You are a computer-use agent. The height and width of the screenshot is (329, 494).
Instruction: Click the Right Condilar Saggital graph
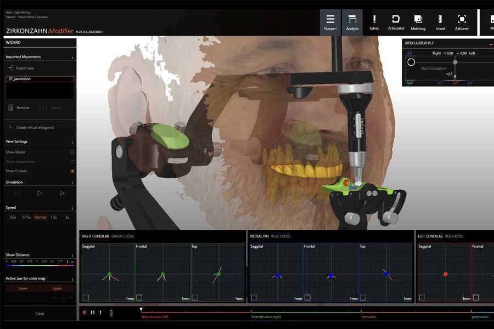[x=108, y=273]
